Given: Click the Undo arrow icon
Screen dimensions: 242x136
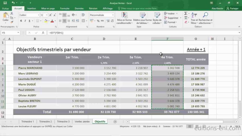Looking at the screenshot, I should tap(13, 3).
